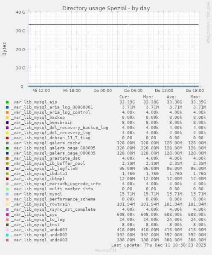Click the ais Cur value 33.39G
Image resolution: width=212 pixels, height=255 pixels.
[x=127, y=102]
